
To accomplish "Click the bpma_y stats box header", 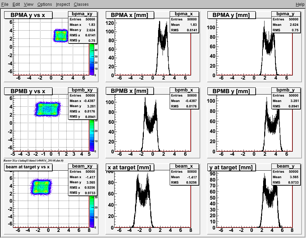I will tap(286, 14).
